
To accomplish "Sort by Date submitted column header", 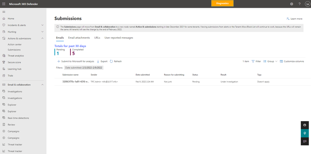I will coord(143,75).
